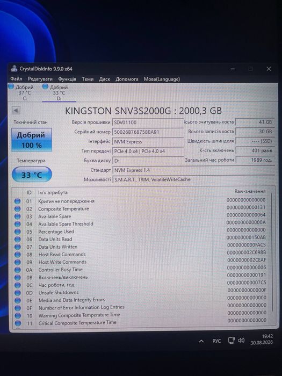Open the clock showing 19:42
Image resolution: width=282 pixels, height=376 pixels.
coord(262,339)
